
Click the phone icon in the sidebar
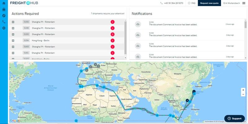pyautogui.click(x=4, y=22)
